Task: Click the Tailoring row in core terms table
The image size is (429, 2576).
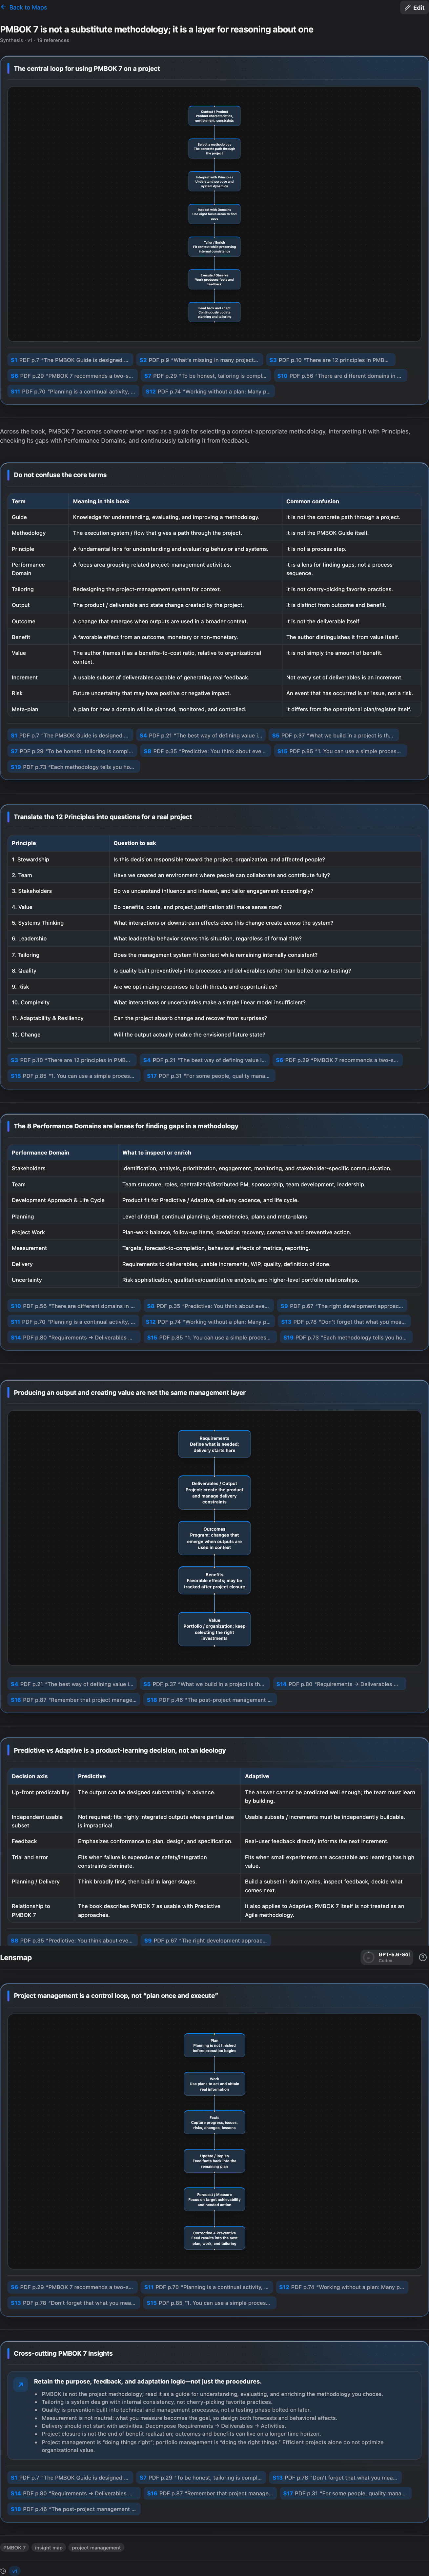Action: (214, 589)
